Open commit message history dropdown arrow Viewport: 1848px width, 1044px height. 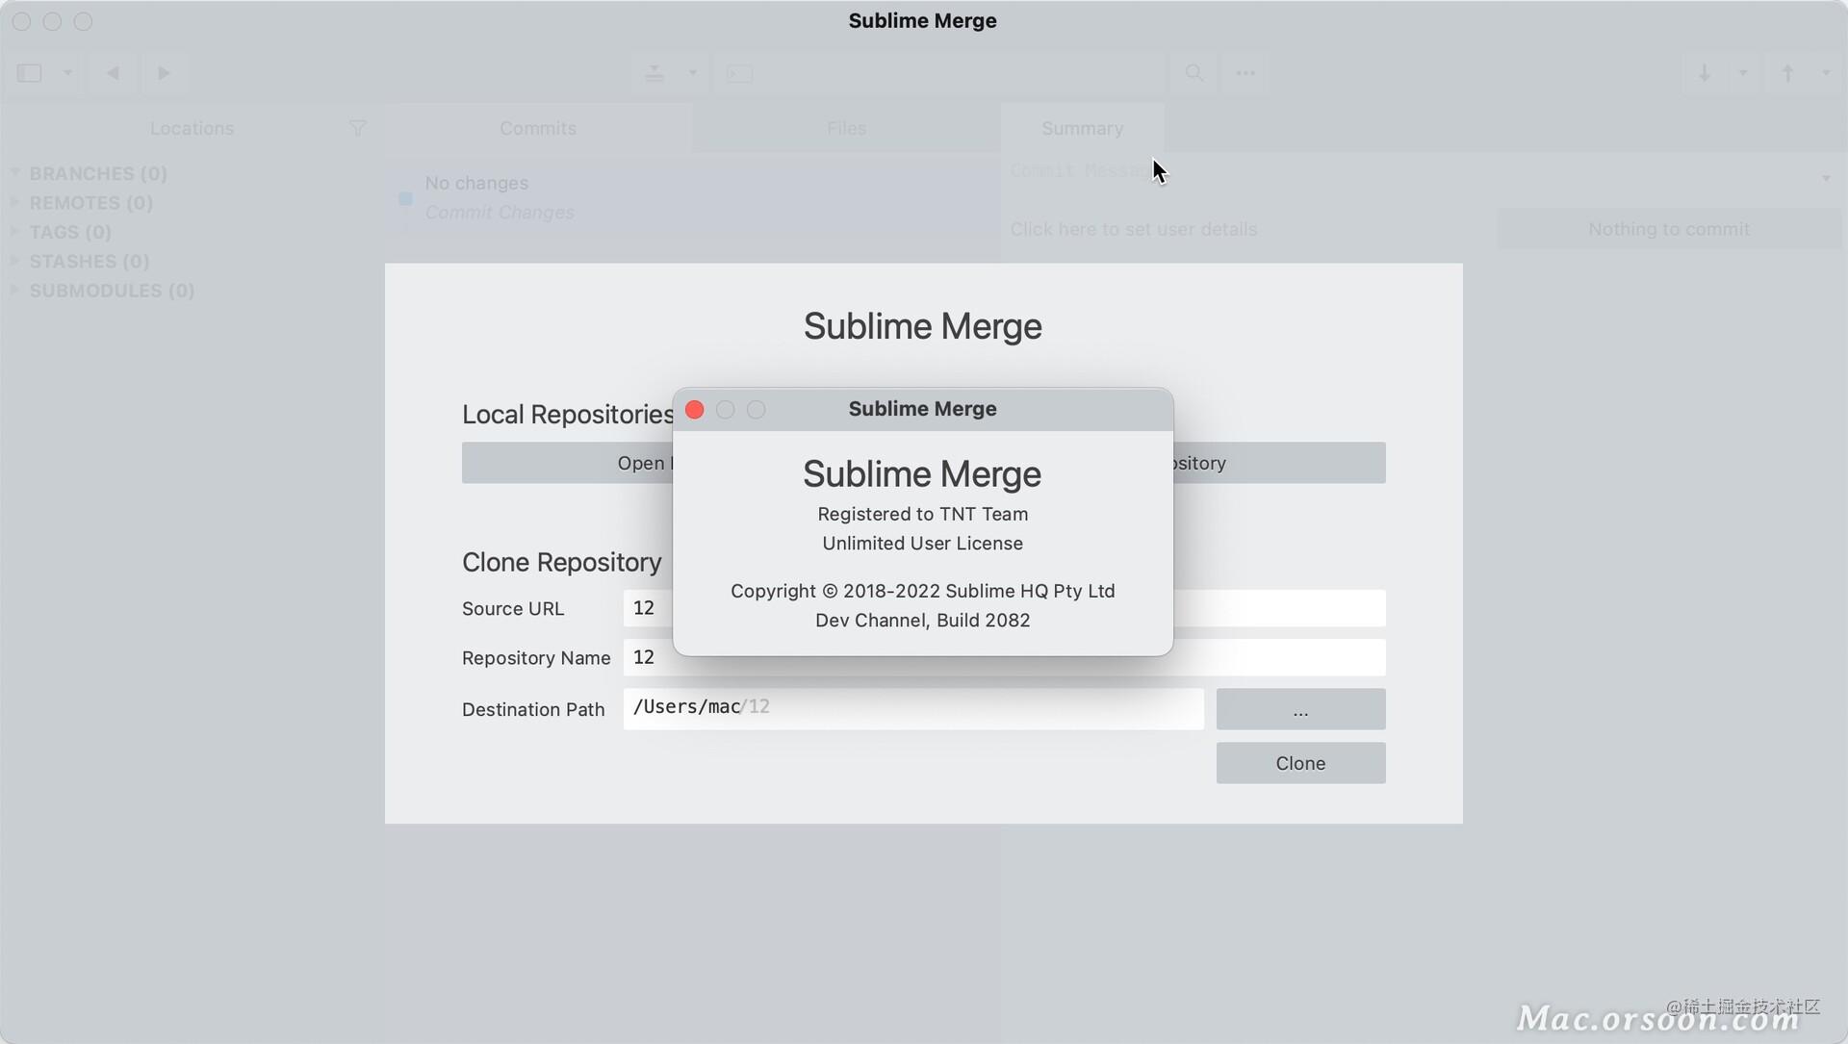pos(1826,178)
